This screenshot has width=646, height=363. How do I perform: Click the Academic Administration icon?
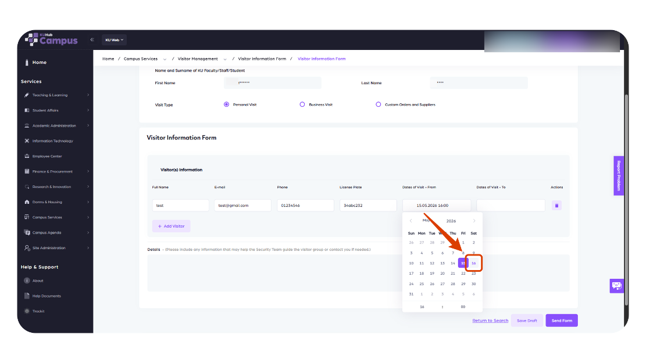click(x=27, y=125)
